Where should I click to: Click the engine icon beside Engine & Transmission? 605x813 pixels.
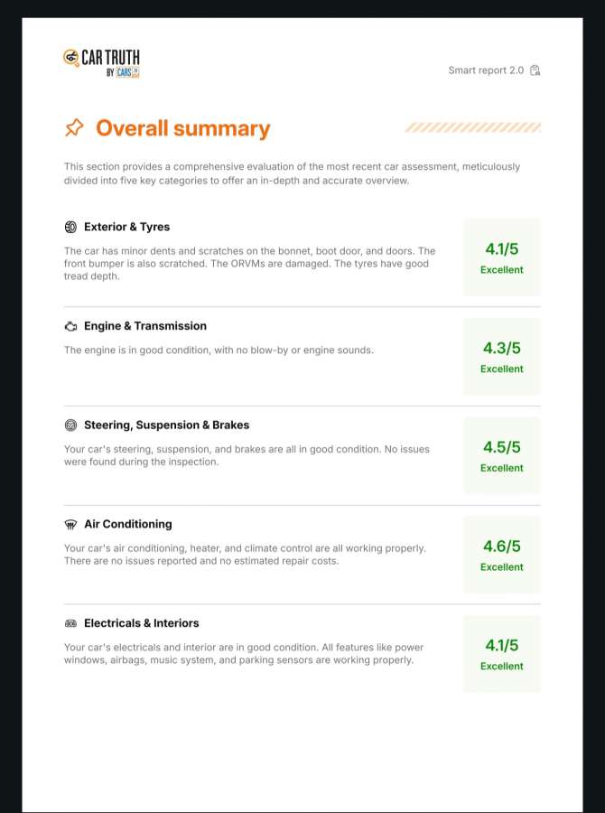click(70, 326)
